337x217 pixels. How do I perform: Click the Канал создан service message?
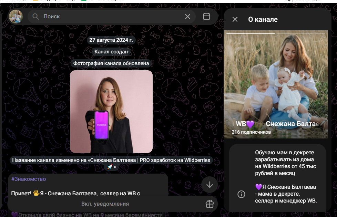pos(111,52)
